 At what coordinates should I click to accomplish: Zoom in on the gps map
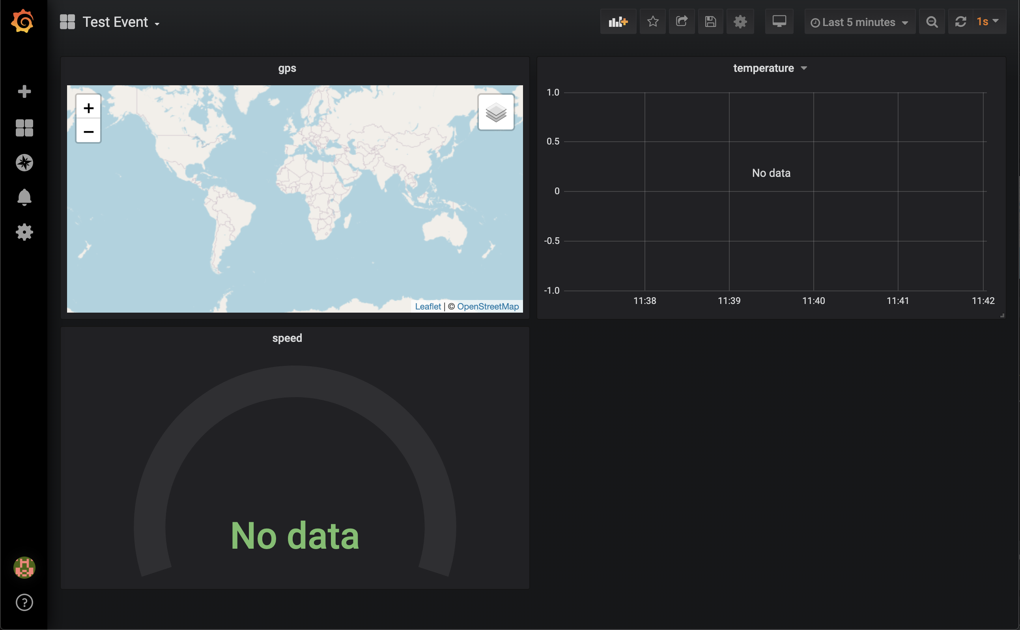tap(88, 108)
